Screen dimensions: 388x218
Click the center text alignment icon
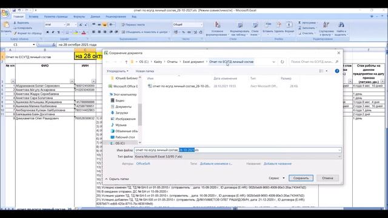[x=99, y=32]
